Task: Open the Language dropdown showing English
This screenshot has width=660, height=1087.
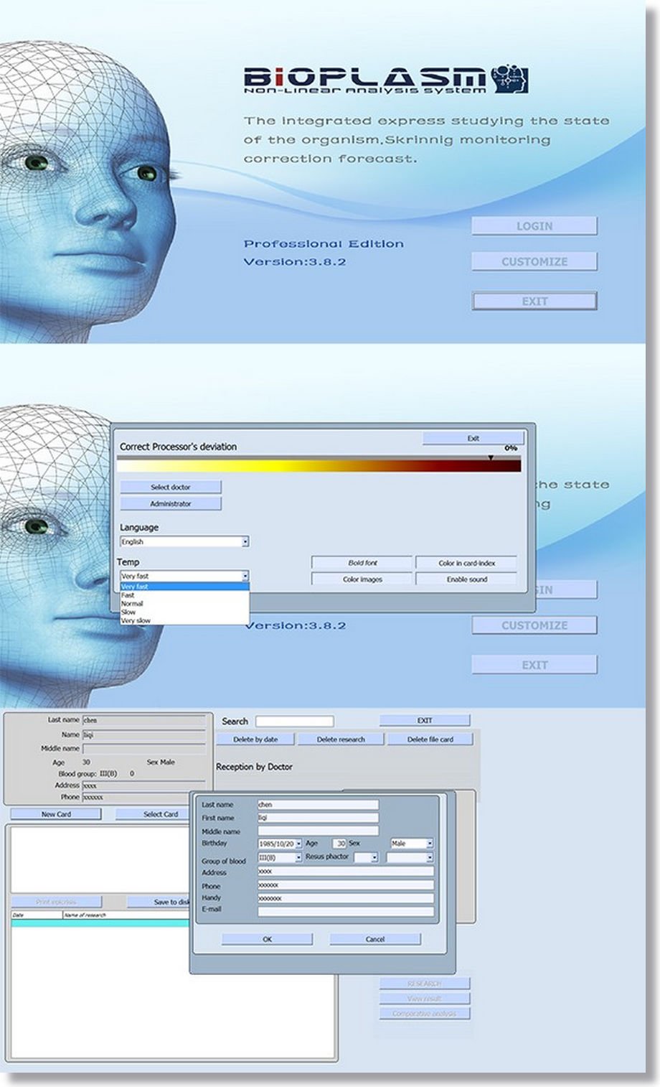Action: [x=184, y=541]
